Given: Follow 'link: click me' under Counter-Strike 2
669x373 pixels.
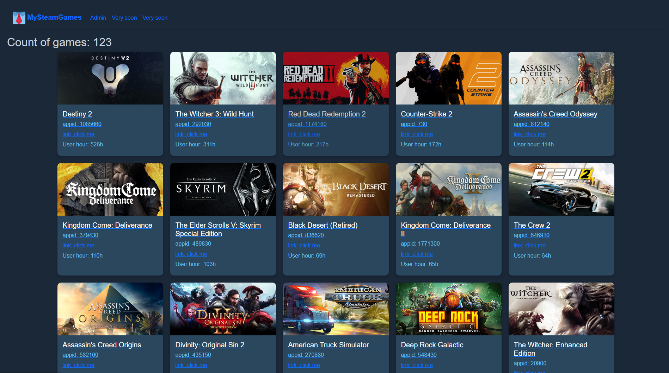Looking at the screenshot, I should [x=417, y=134].
